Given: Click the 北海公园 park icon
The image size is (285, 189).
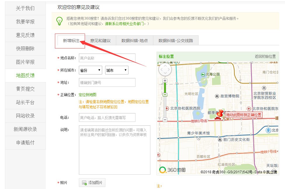Looking at the screenshot, I should [203, 74].
